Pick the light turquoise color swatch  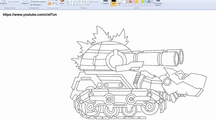[x=146, y=2]
